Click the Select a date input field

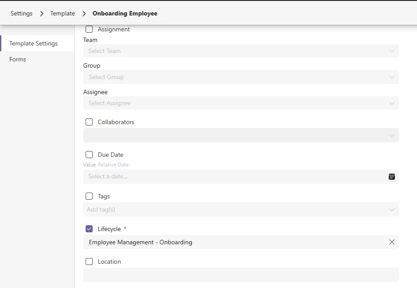click(x=241, y=177)
